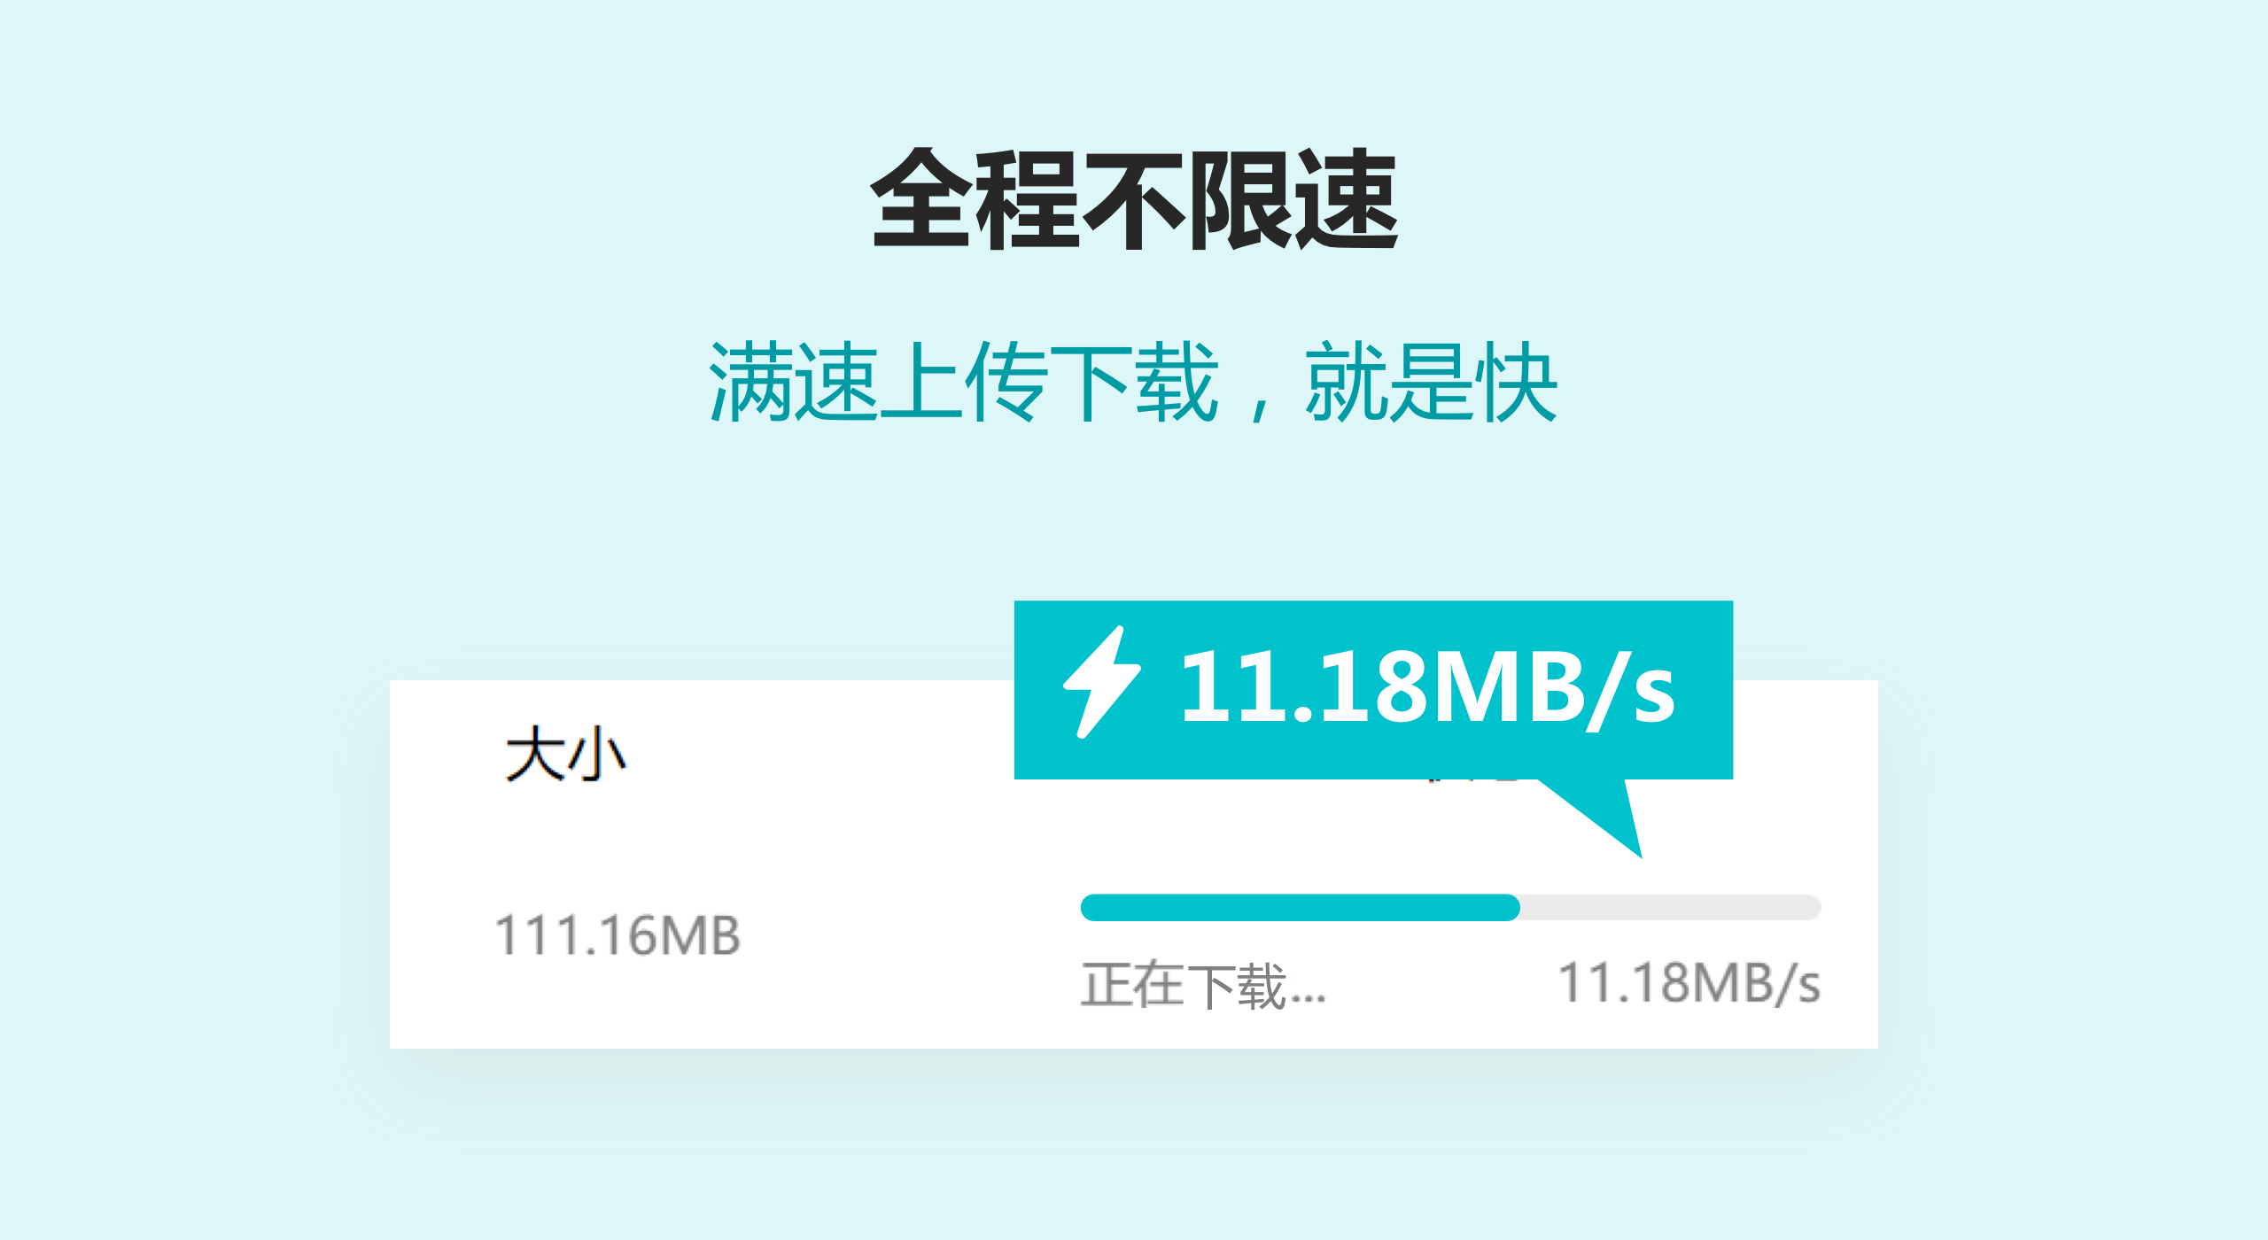
Task: Click the empty teal area right of the badge text
Action: pyautogui.click(x=1706, y=689)
